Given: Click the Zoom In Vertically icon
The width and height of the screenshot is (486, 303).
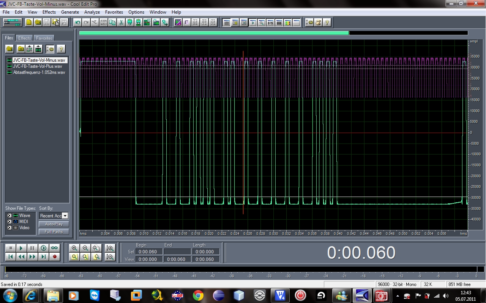Looking at the screenshot, I should tap(110, 248).
